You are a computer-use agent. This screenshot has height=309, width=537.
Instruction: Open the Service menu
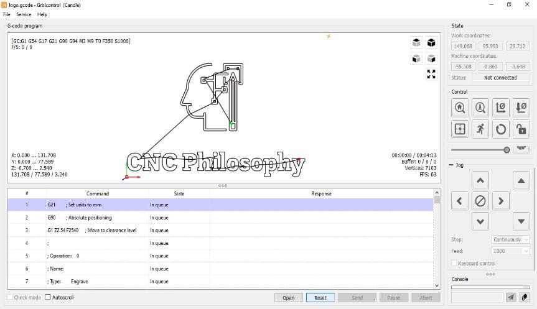(24, 14)
